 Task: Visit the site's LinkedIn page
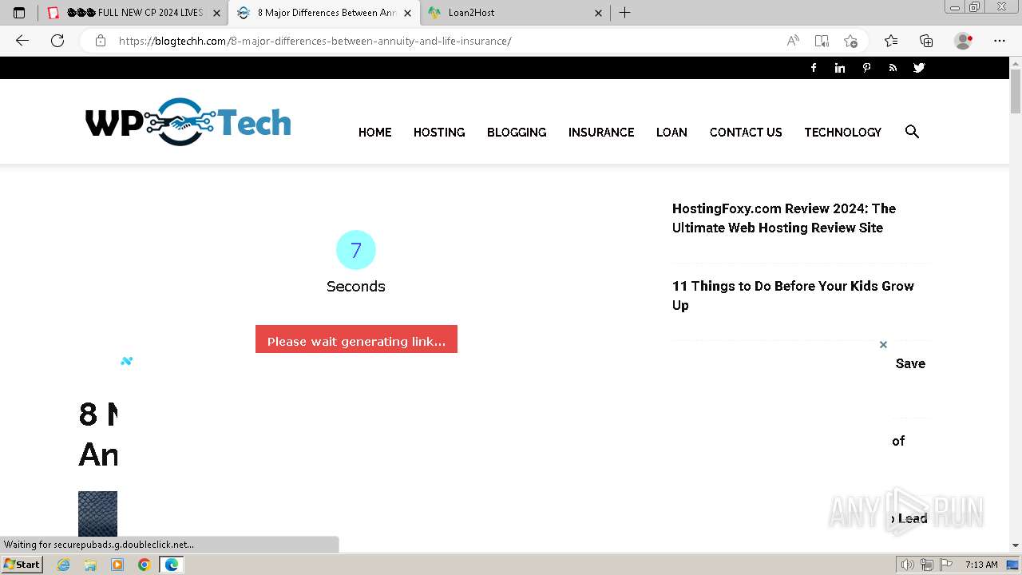tap(840, 68)
